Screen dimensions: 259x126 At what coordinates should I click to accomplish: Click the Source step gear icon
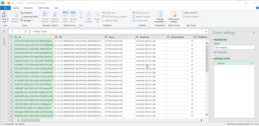click(252, 64)
